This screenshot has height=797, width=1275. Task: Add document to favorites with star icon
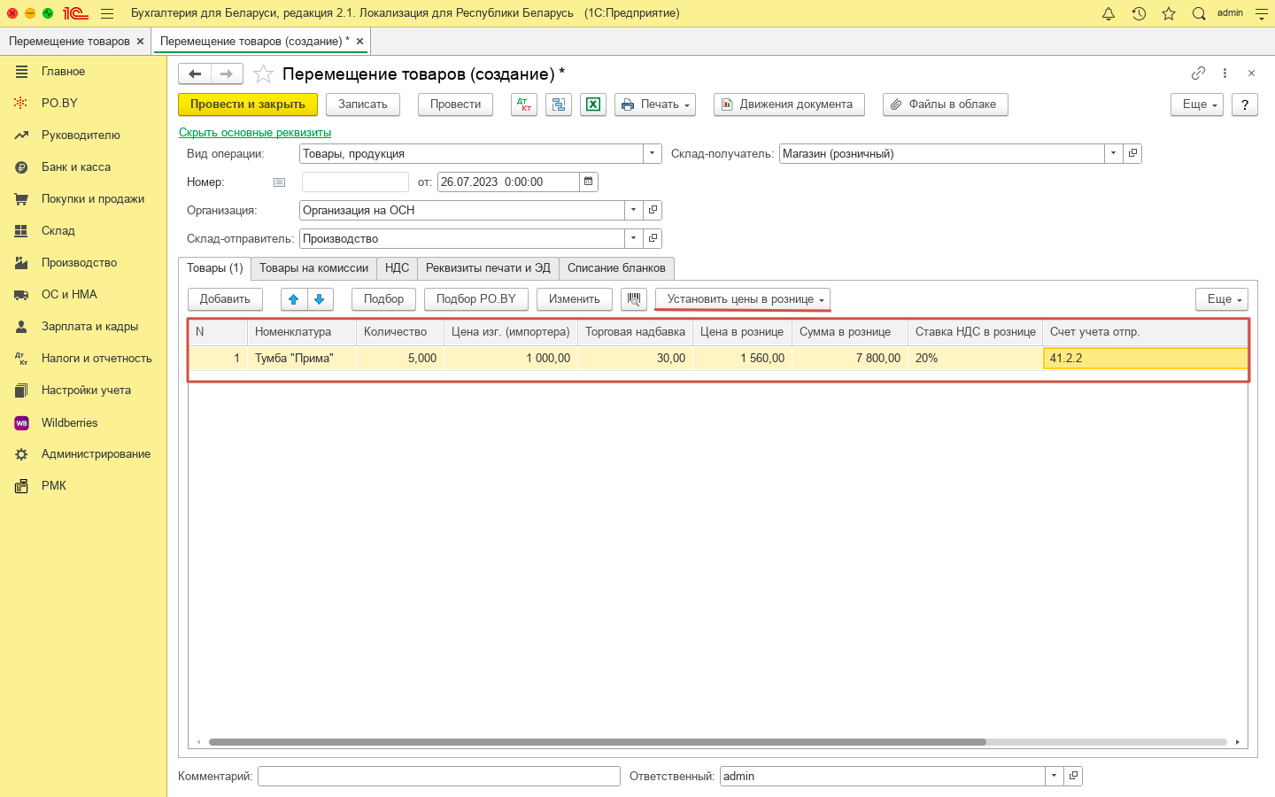(263, 74)
